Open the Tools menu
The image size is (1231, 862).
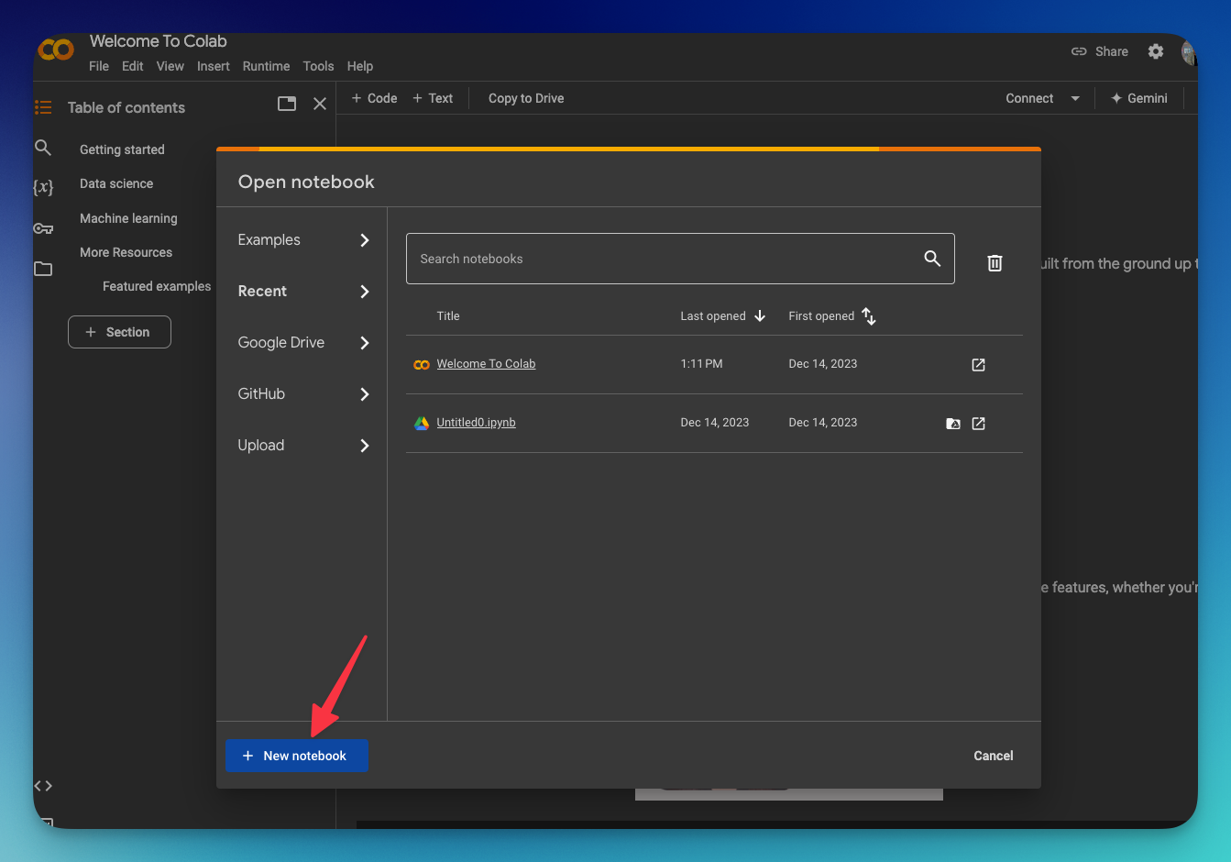318,66
